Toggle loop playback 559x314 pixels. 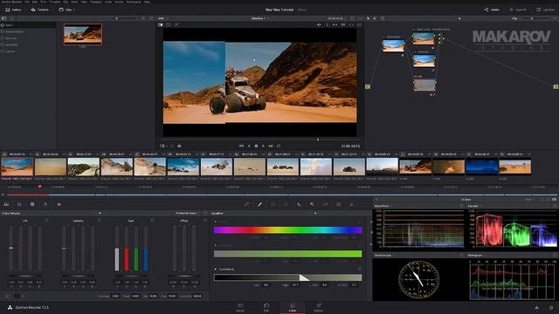279,146
